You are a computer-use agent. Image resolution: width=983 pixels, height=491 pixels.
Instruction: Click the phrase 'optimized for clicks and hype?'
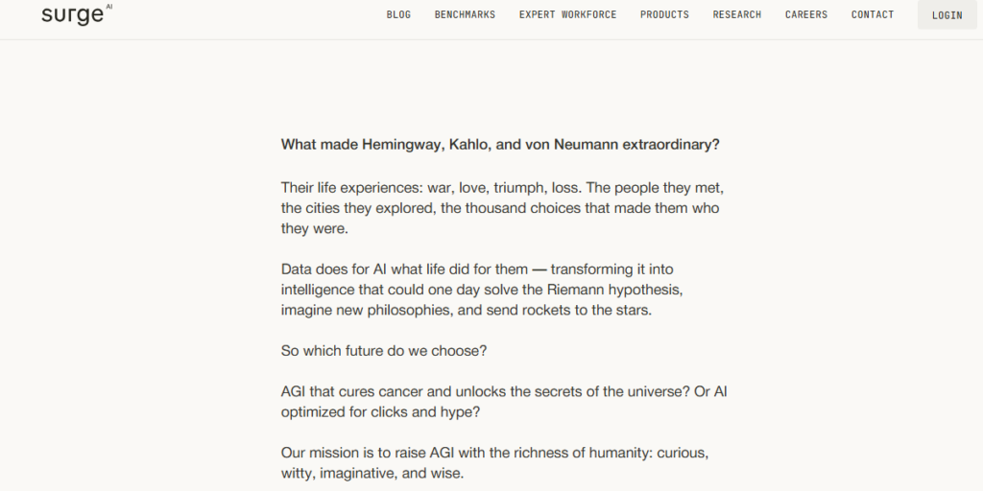380,412
